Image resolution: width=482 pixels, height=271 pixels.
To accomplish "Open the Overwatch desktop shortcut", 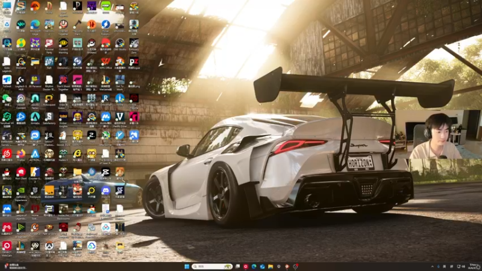I will point(49,246).
